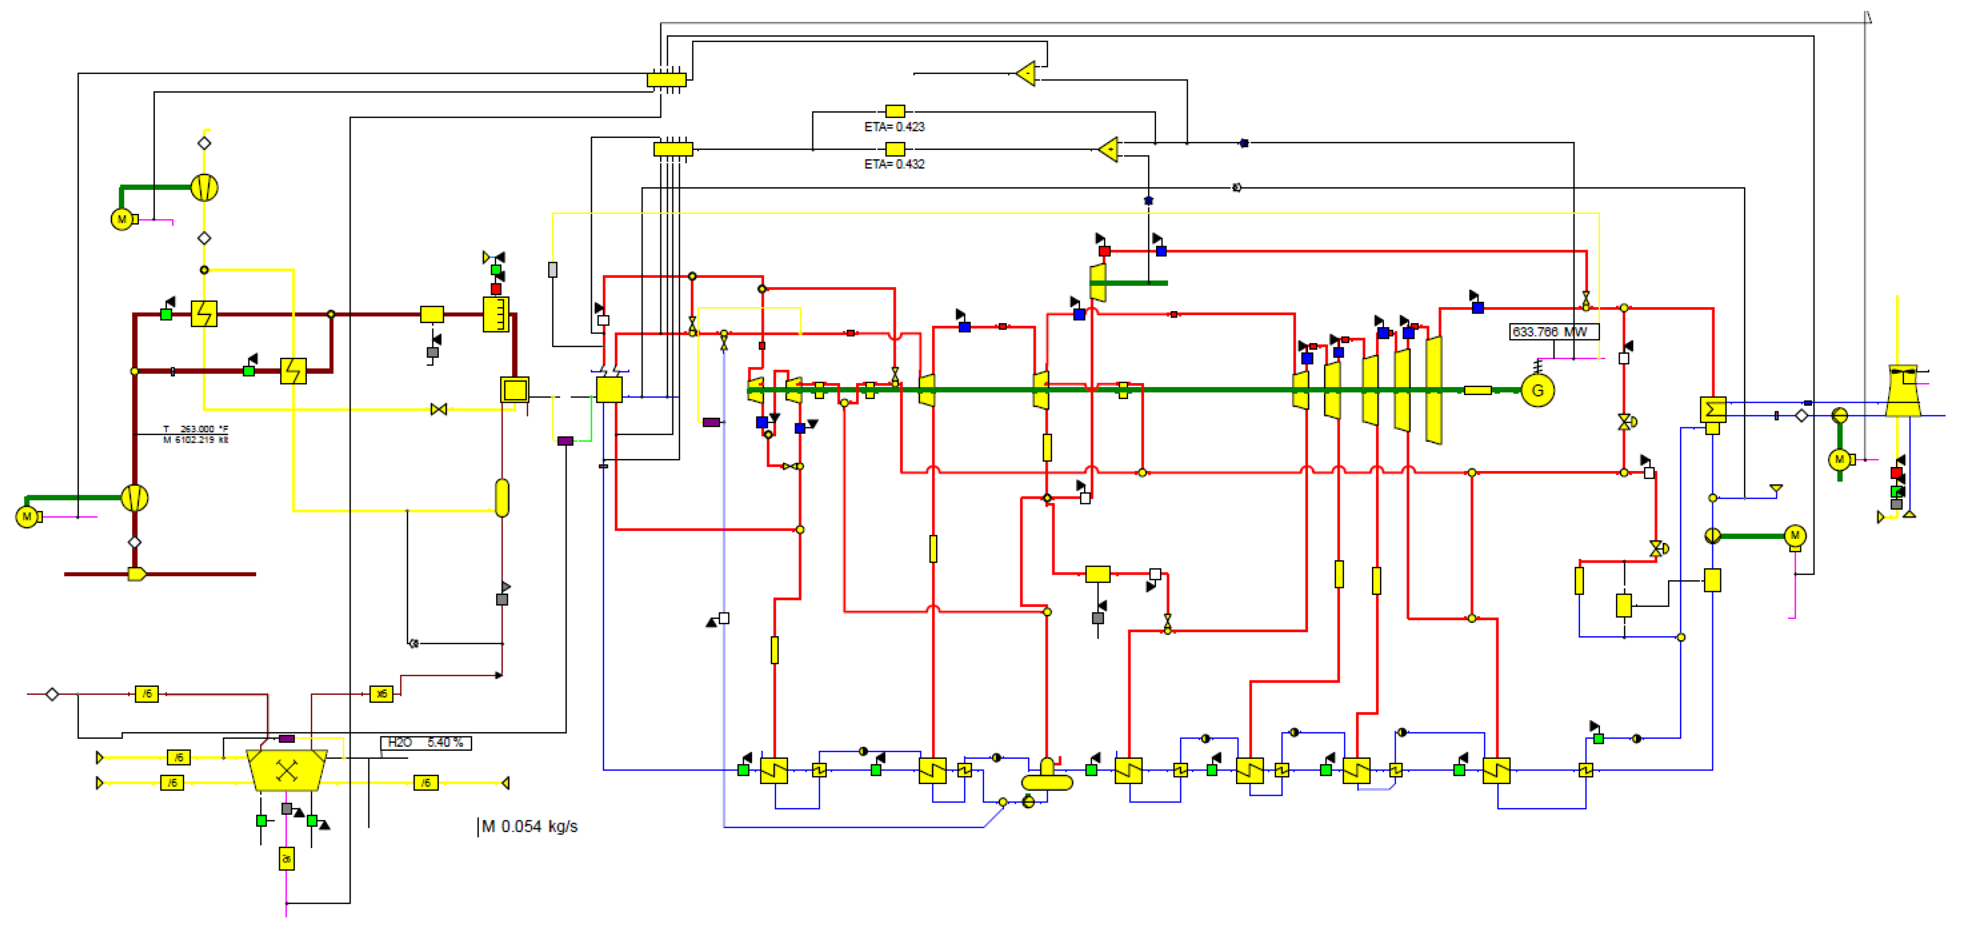Select the ETA= 0.423 efficiency label
The height and width of the screenshot is (929, 1962).
(894, 127)
